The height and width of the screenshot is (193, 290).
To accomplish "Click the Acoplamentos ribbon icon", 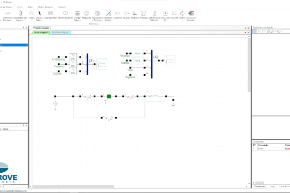I will point(50,14).
